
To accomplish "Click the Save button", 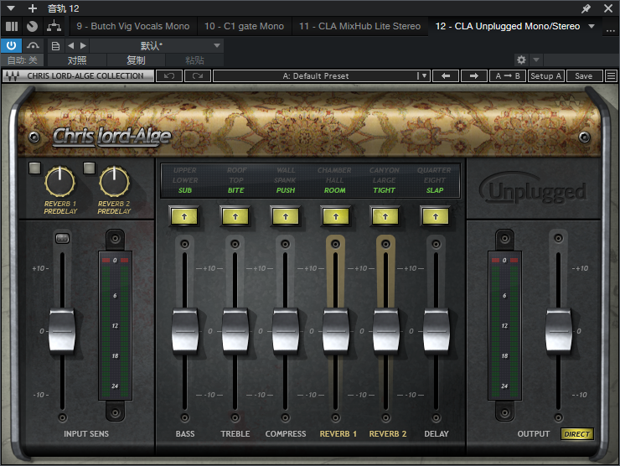I will pos(584,76).
